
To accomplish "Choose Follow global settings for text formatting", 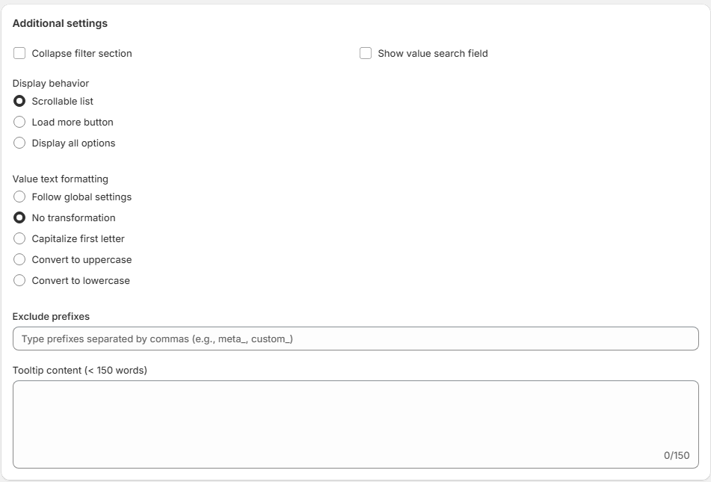I will (x=19, y=197).
